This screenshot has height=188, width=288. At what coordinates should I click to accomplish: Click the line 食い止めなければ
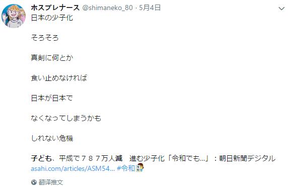click(x=59, y=78)
